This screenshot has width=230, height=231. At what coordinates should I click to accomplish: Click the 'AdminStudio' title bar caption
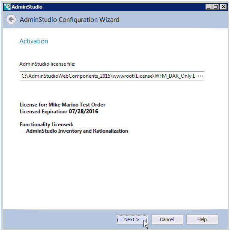27,7
